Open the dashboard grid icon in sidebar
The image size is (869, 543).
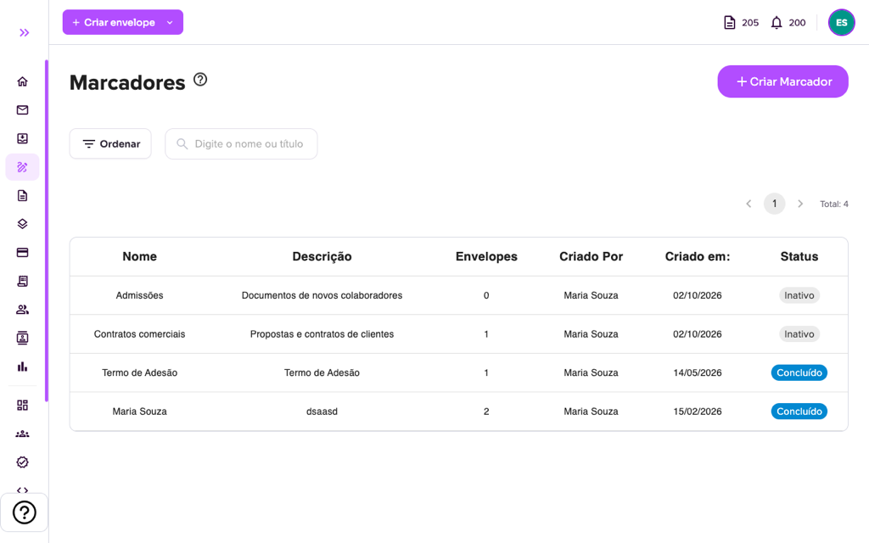[22, 405]
